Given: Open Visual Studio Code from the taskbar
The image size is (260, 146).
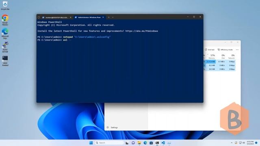Looking at the screenshot, I should pos(163,143).
